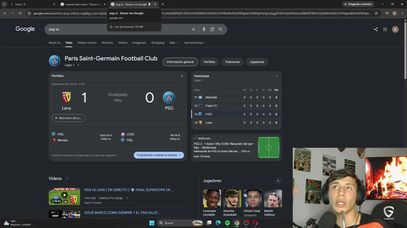This screenshot has width=407, height=228.
Task: Open Ousmane Dembélé player card
Action: point(212,203)
